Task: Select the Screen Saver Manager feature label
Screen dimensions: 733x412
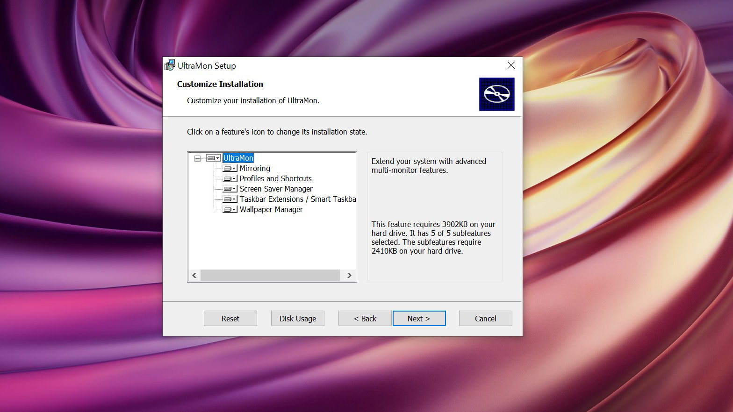Action: (276, 189)
